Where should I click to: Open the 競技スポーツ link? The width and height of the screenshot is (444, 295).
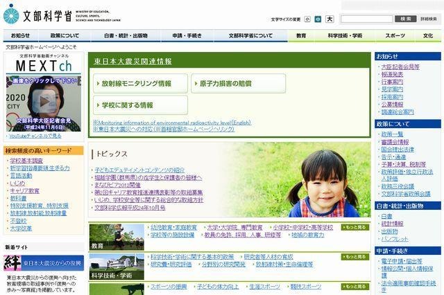pos(306,287)
